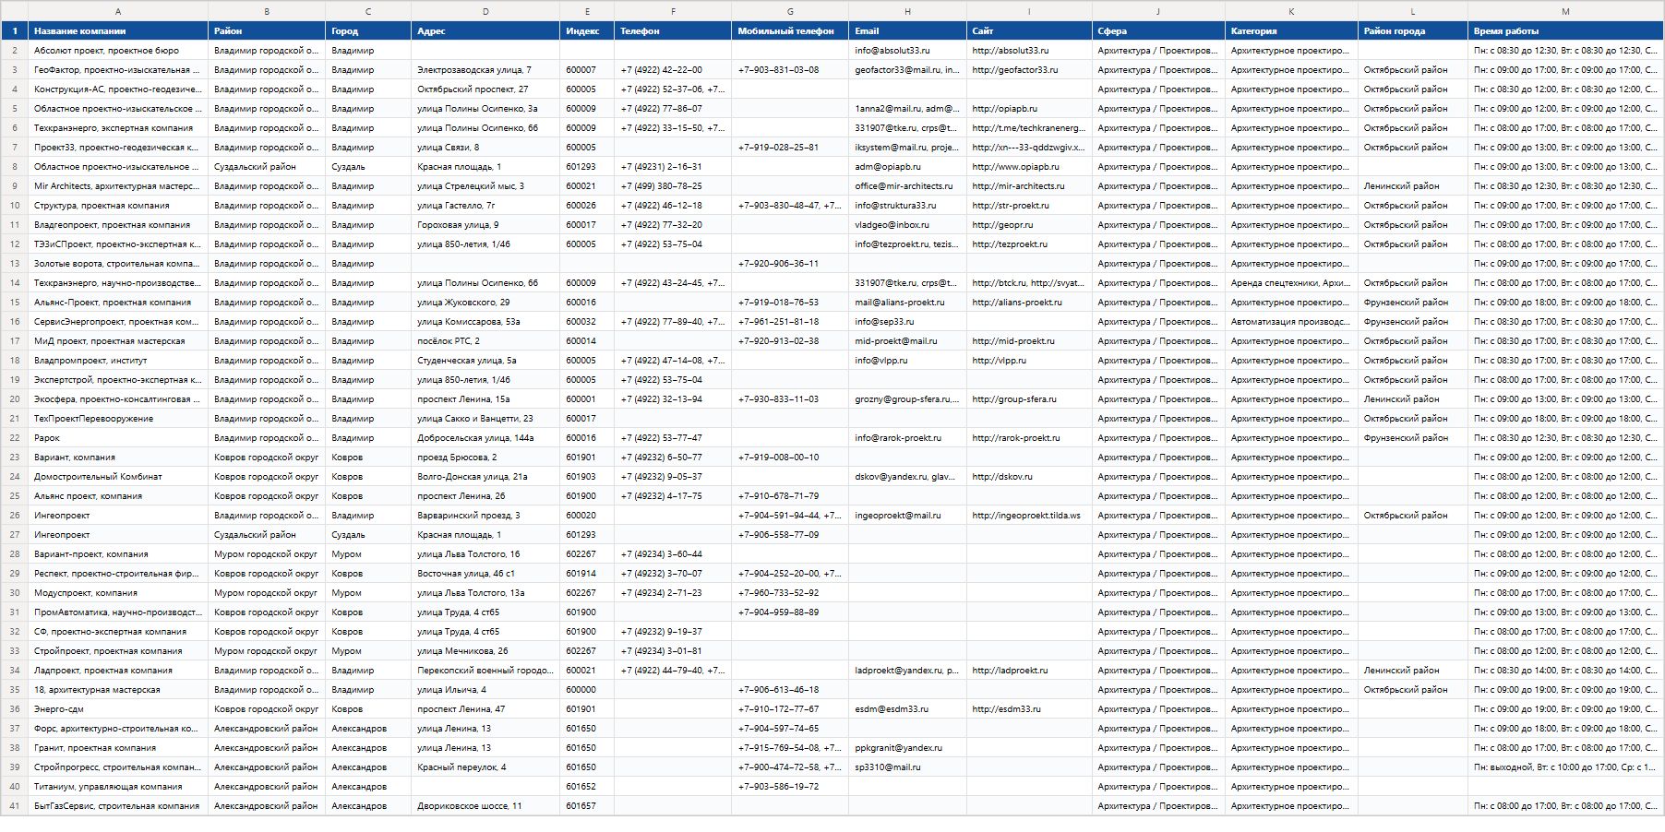Select the email ppkgranit@yandex.ru
Image resolution: width=1665 pixels, height=832 pixels.
click(x=907, y=748)
